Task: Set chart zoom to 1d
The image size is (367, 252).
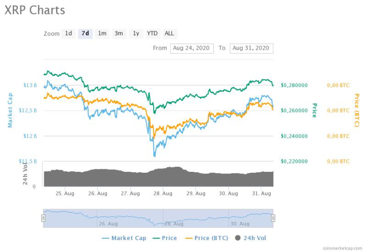Action: tap(68, 34)
